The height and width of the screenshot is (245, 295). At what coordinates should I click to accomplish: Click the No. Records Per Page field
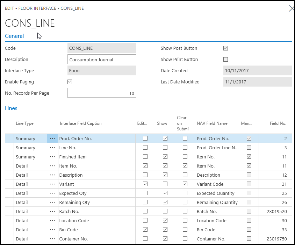[102, 93]
